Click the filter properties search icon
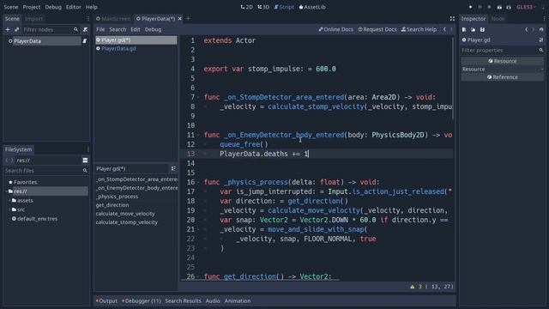The height and width of the screenshot is (309, 549). point(541,51)
